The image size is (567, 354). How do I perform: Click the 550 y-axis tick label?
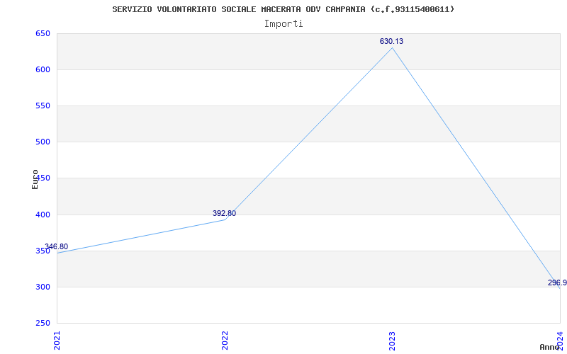[x=43, y=105]
